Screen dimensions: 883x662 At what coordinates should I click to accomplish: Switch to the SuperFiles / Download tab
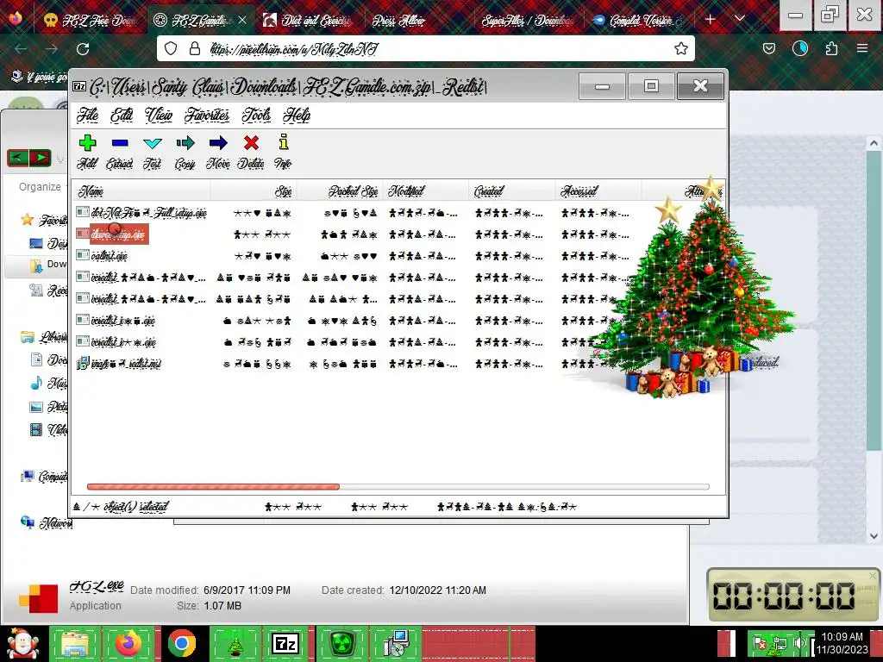coord(527,21)
